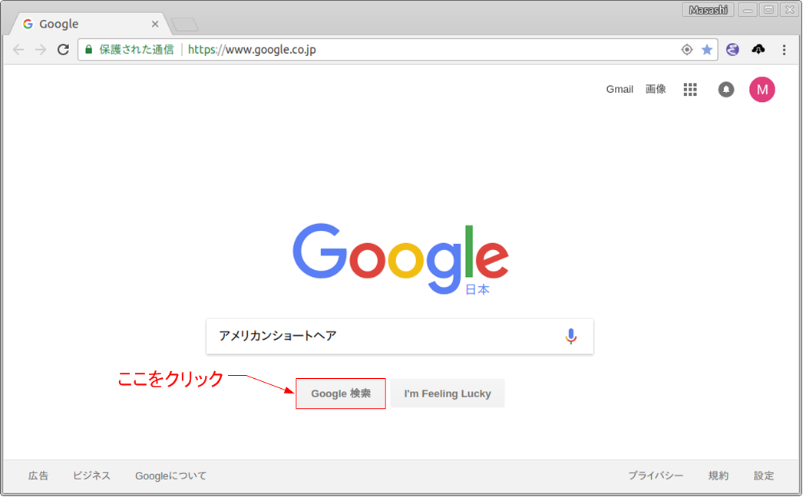This screenshot has height=497, width=803.
Task: Minimize the browser window
Action: 748,10
